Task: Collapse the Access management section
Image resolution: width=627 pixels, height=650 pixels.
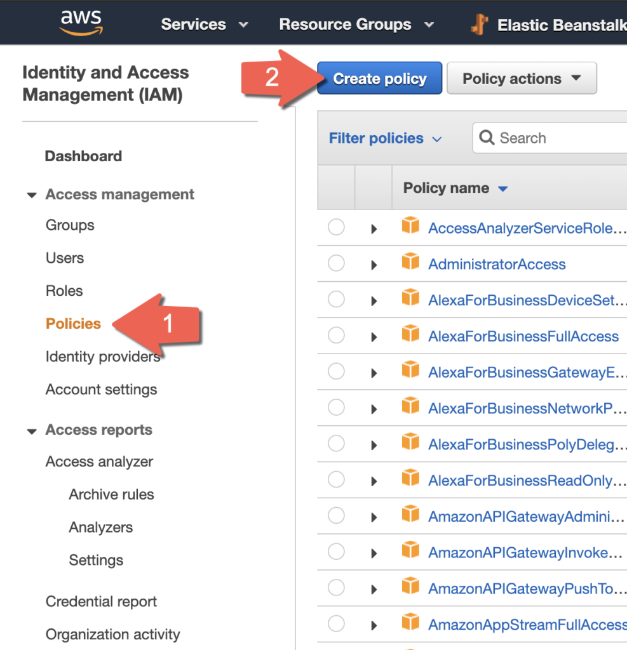Action: 32,195
